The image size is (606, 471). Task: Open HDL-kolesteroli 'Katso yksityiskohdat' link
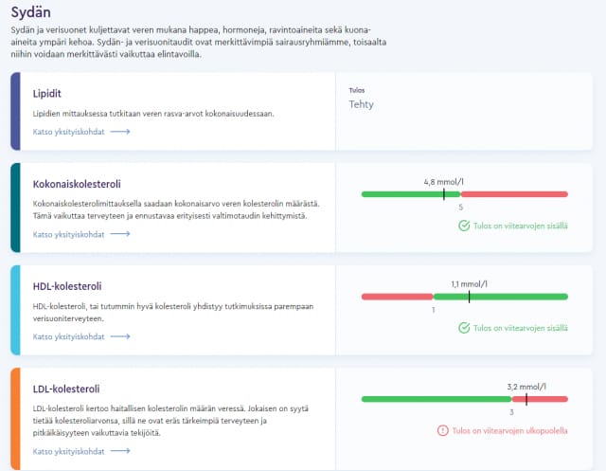click(68, 336)
